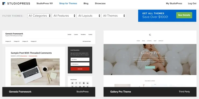199x99 pixels.
Task: Click the red Subscribe button in preview
Action: click(80, 69)
